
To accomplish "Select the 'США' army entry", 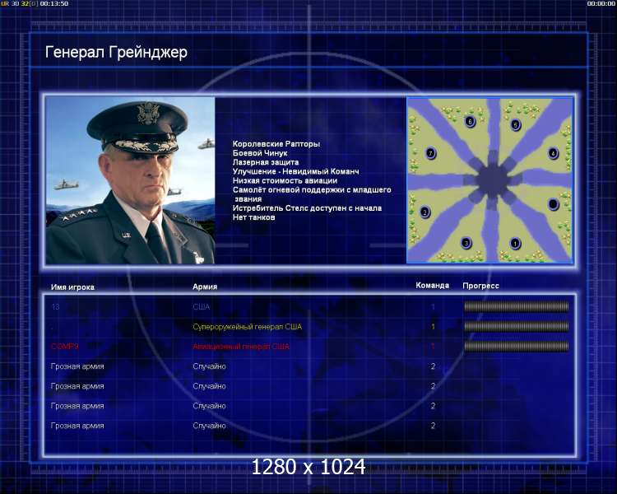I will tap(201, 306).
